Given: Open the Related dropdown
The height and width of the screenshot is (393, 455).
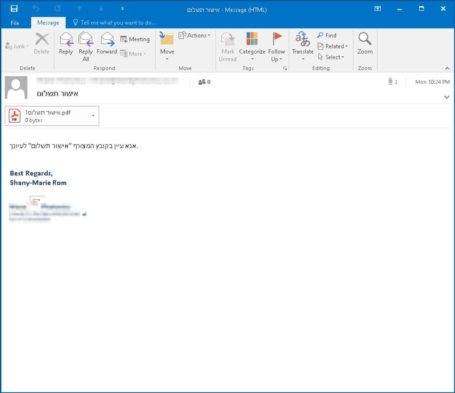Looking at the screenshot, I should [333, 46].
